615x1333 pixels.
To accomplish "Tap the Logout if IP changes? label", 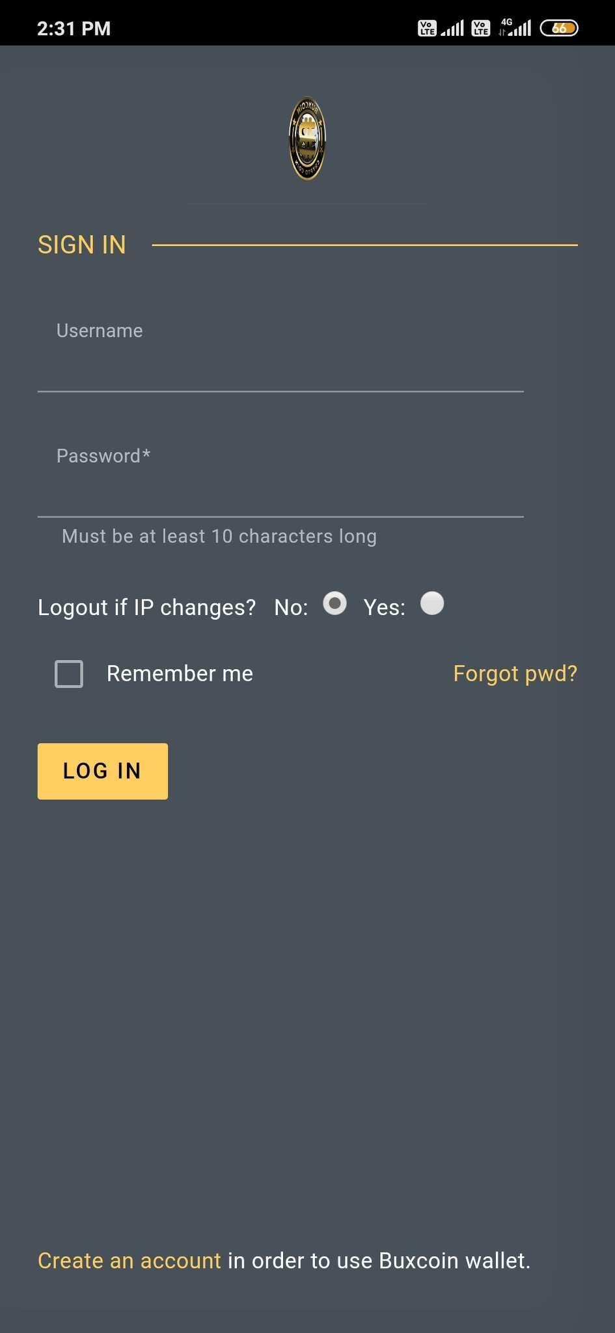I will click(146, 607).
